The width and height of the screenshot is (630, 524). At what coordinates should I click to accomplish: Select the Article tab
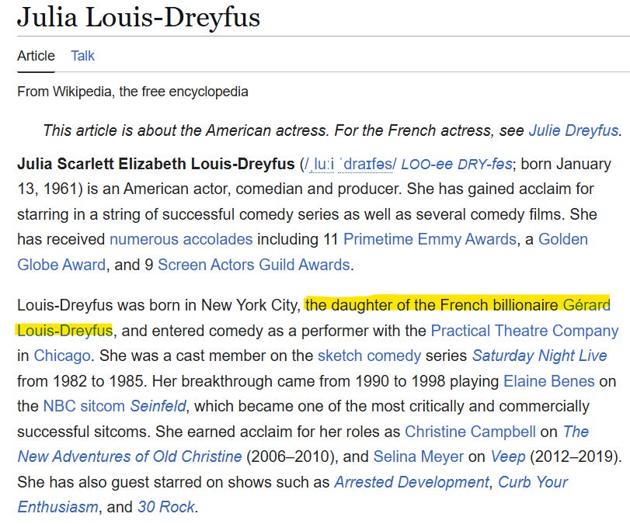click(36, 56)
